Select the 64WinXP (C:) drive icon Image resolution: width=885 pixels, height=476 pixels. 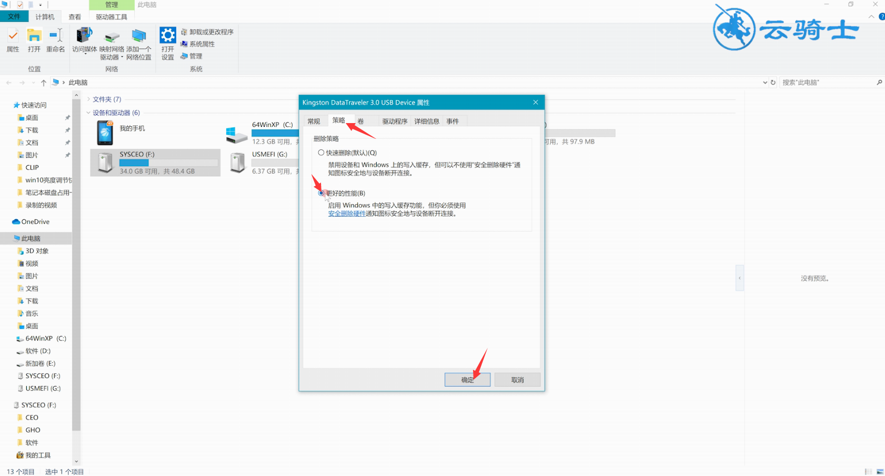[x=236, y=135]
